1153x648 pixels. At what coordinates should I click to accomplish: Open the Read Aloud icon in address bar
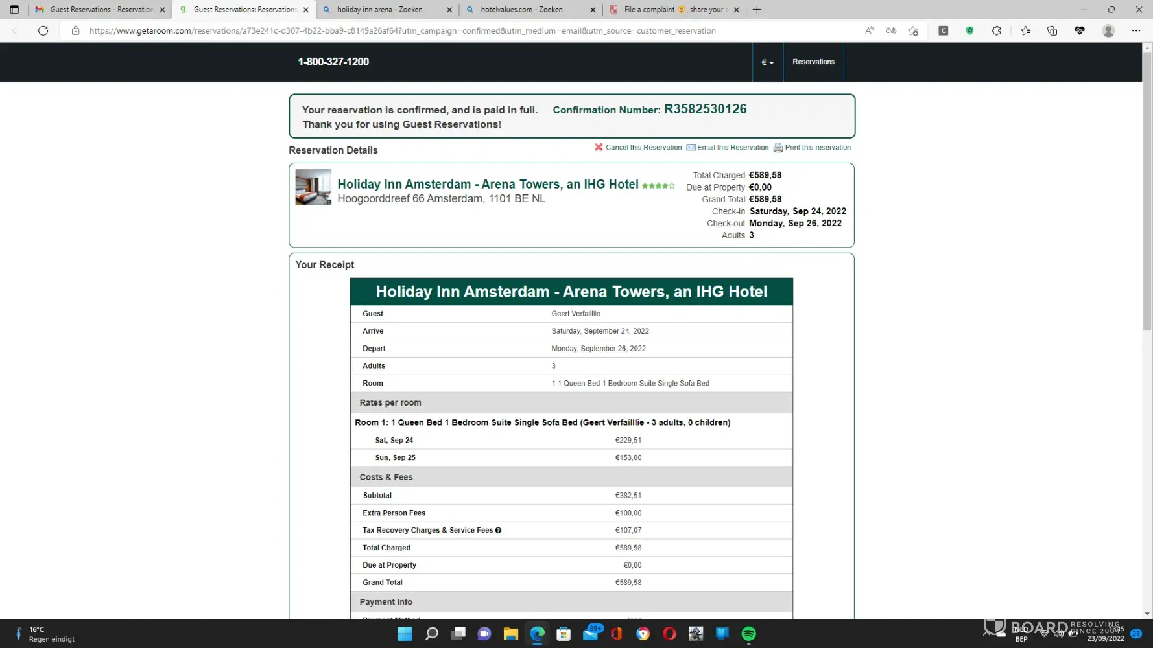[870, 30]
